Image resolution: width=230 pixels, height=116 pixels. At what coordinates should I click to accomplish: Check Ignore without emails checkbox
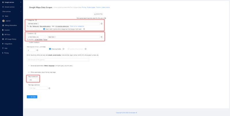point(68,49)
